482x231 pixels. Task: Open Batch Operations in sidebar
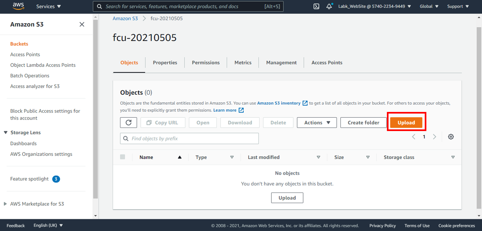pyautogui.click(x=30, y=76)
